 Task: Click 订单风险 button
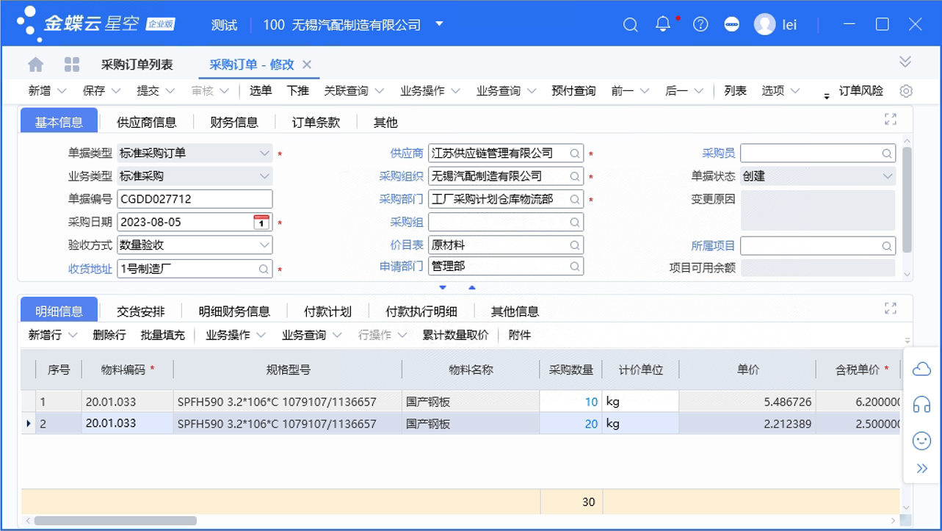pyautogui.click(x=861, y=91)
